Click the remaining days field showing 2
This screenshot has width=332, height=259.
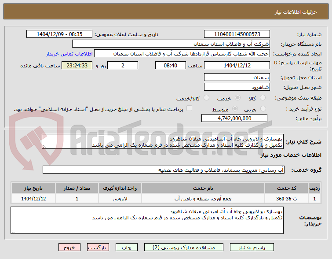point(123,65)
